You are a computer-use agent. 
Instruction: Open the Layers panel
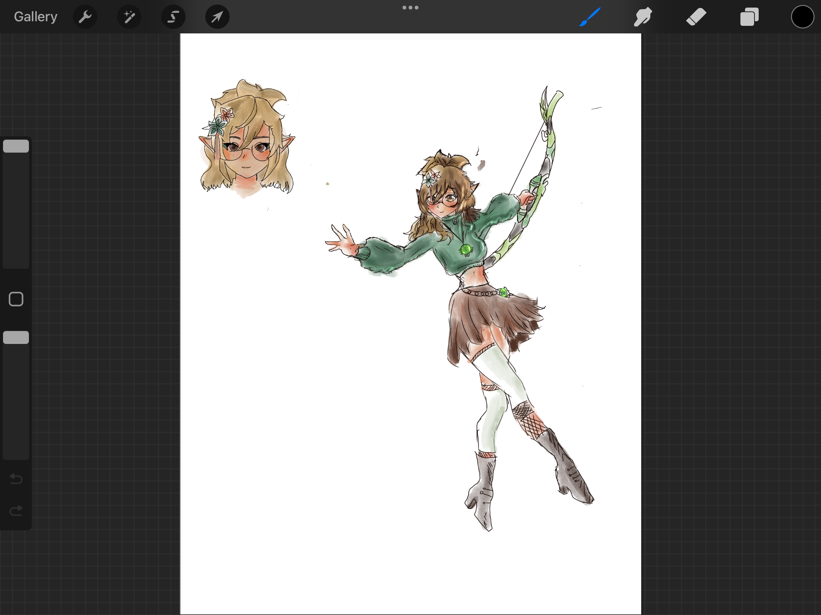749,16
